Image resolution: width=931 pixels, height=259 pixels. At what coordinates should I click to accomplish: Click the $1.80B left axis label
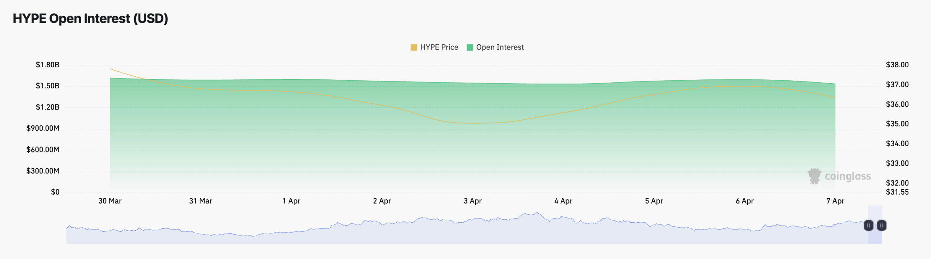click(x=48, y=65)
